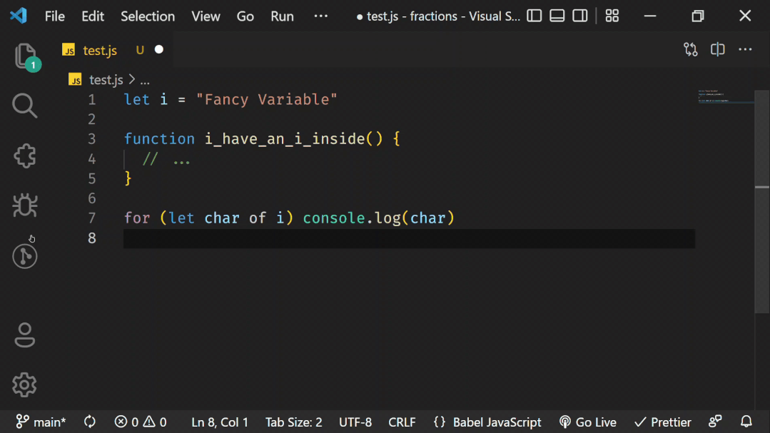This screenshot has height=433, width=770.
Task: Toggle the Panel visibility control
Action: (x=557, y=16)
